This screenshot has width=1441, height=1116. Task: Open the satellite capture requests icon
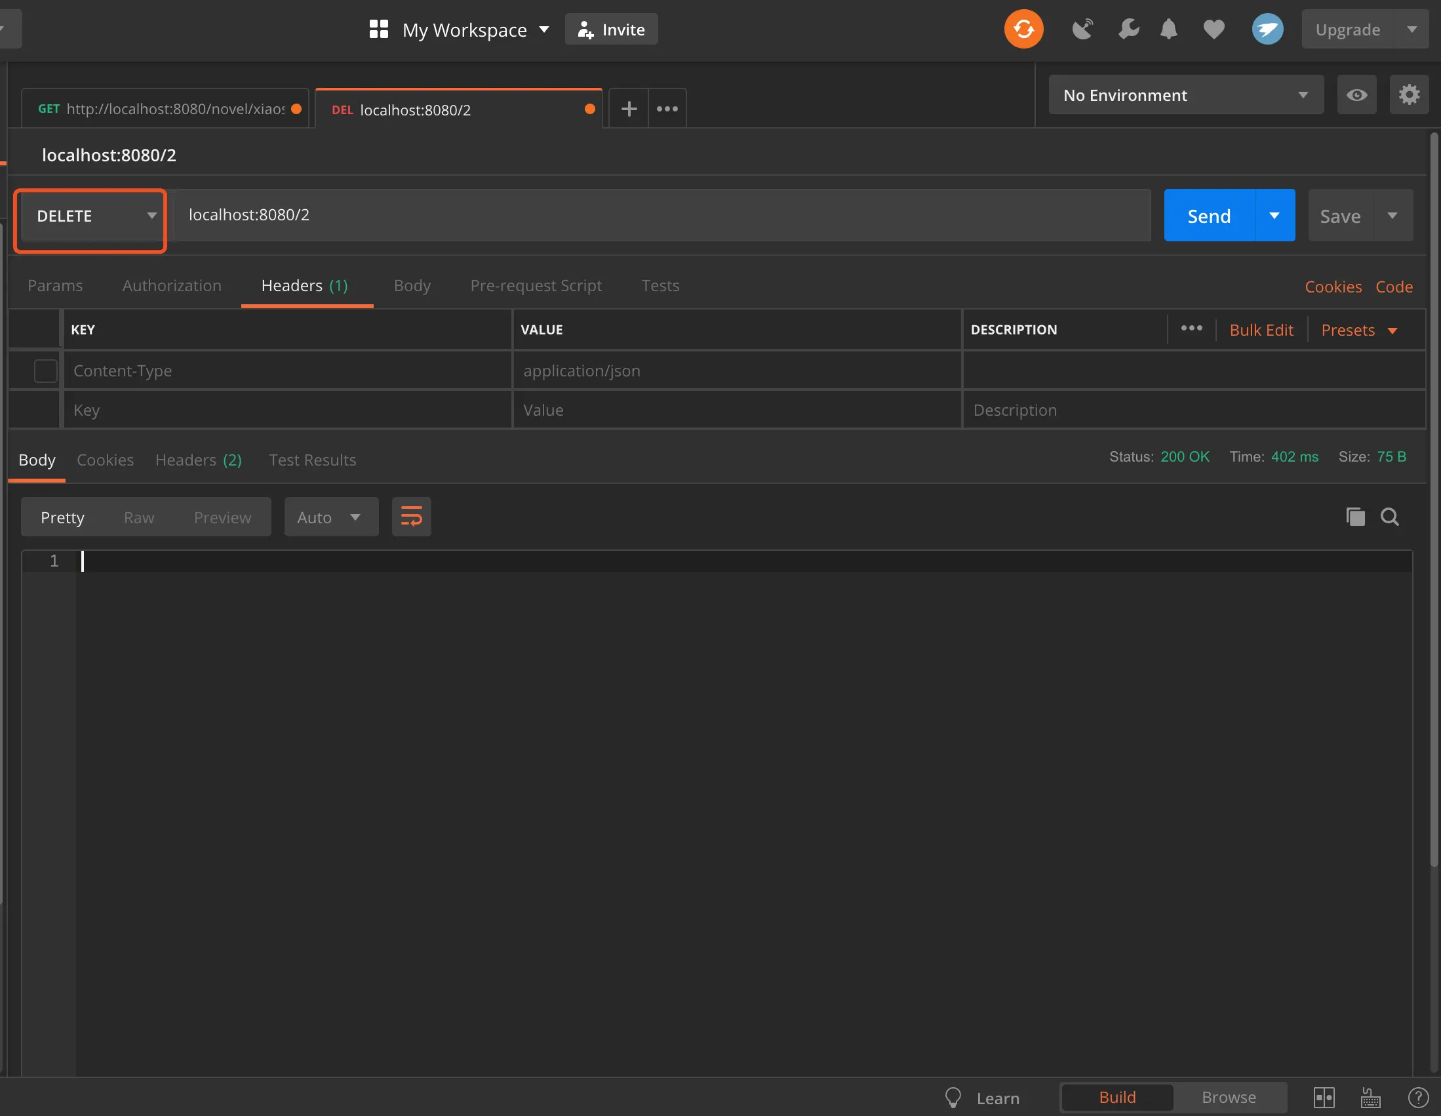click(x=1082, y=29)
